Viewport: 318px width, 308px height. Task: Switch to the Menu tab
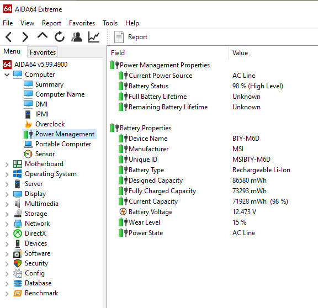point(12,51)
